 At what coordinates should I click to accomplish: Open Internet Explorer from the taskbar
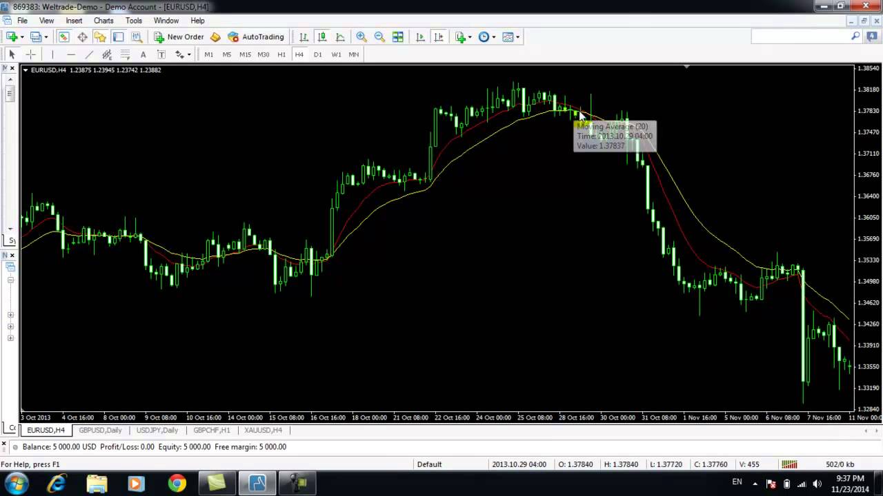coord(57,484)
